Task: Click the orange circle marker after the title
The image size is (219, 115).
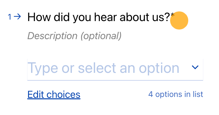Action: (179, 20)
